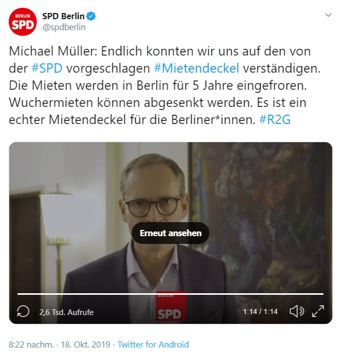Click the SPD Berlin profile avatar
Viewport: 337px width, 355px height.
click(23, 22)
